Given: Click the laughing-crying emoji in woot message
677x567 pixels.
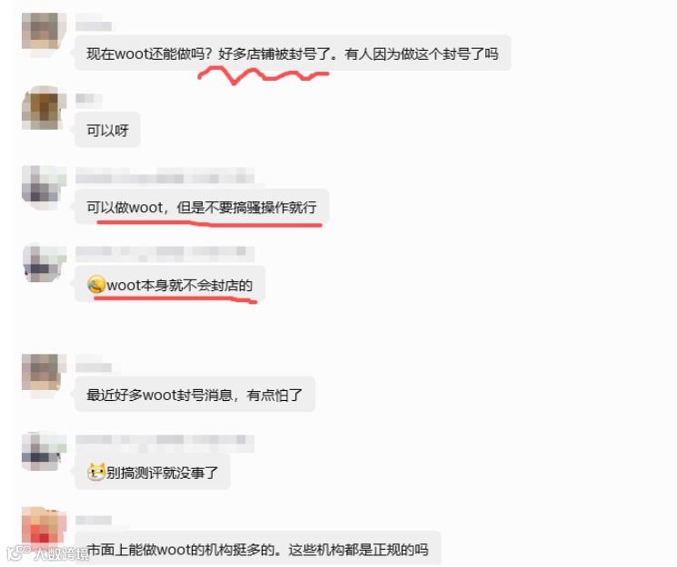Looking at the screenshot, I should tap(95, 285).
